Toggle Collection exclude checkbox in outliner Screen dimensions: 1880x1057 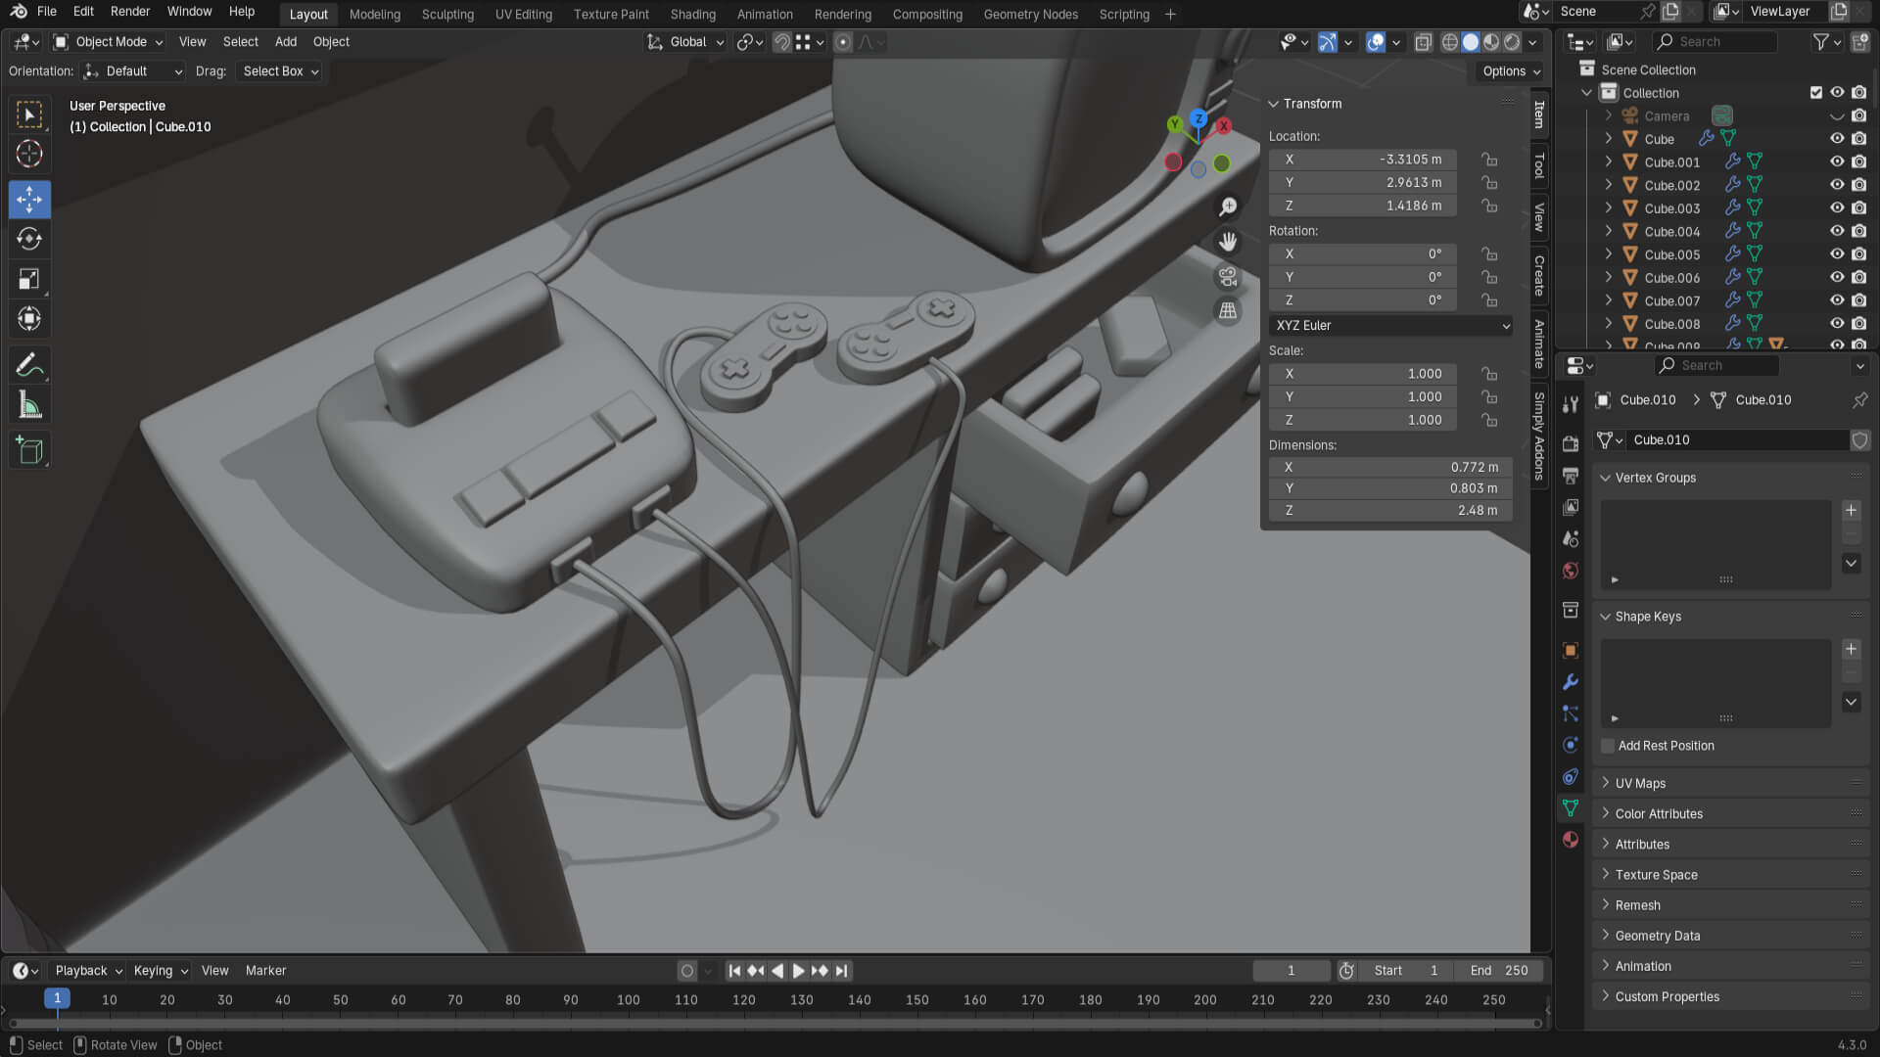tap(1816, 93)
